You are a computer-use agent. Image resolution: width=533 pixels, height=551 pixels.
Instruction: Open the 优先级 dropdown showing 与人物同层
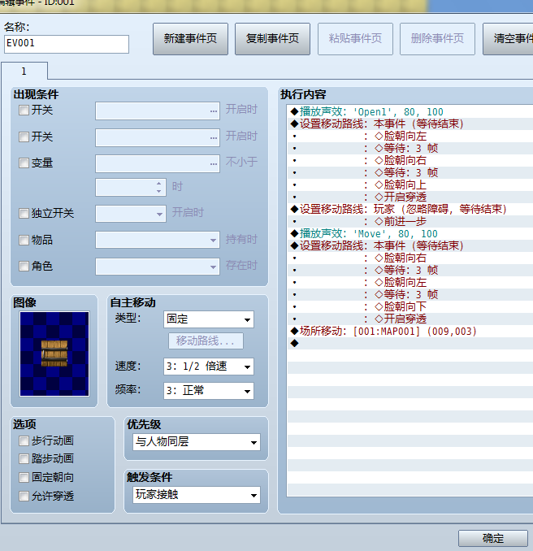(197, 442)
